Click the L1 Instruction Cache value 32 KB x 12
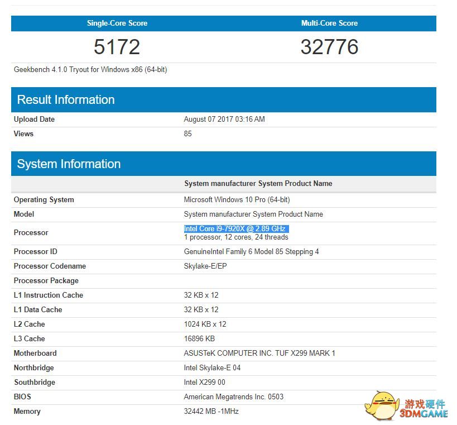This screenshot has height=425, width=457. click(201, 295)
